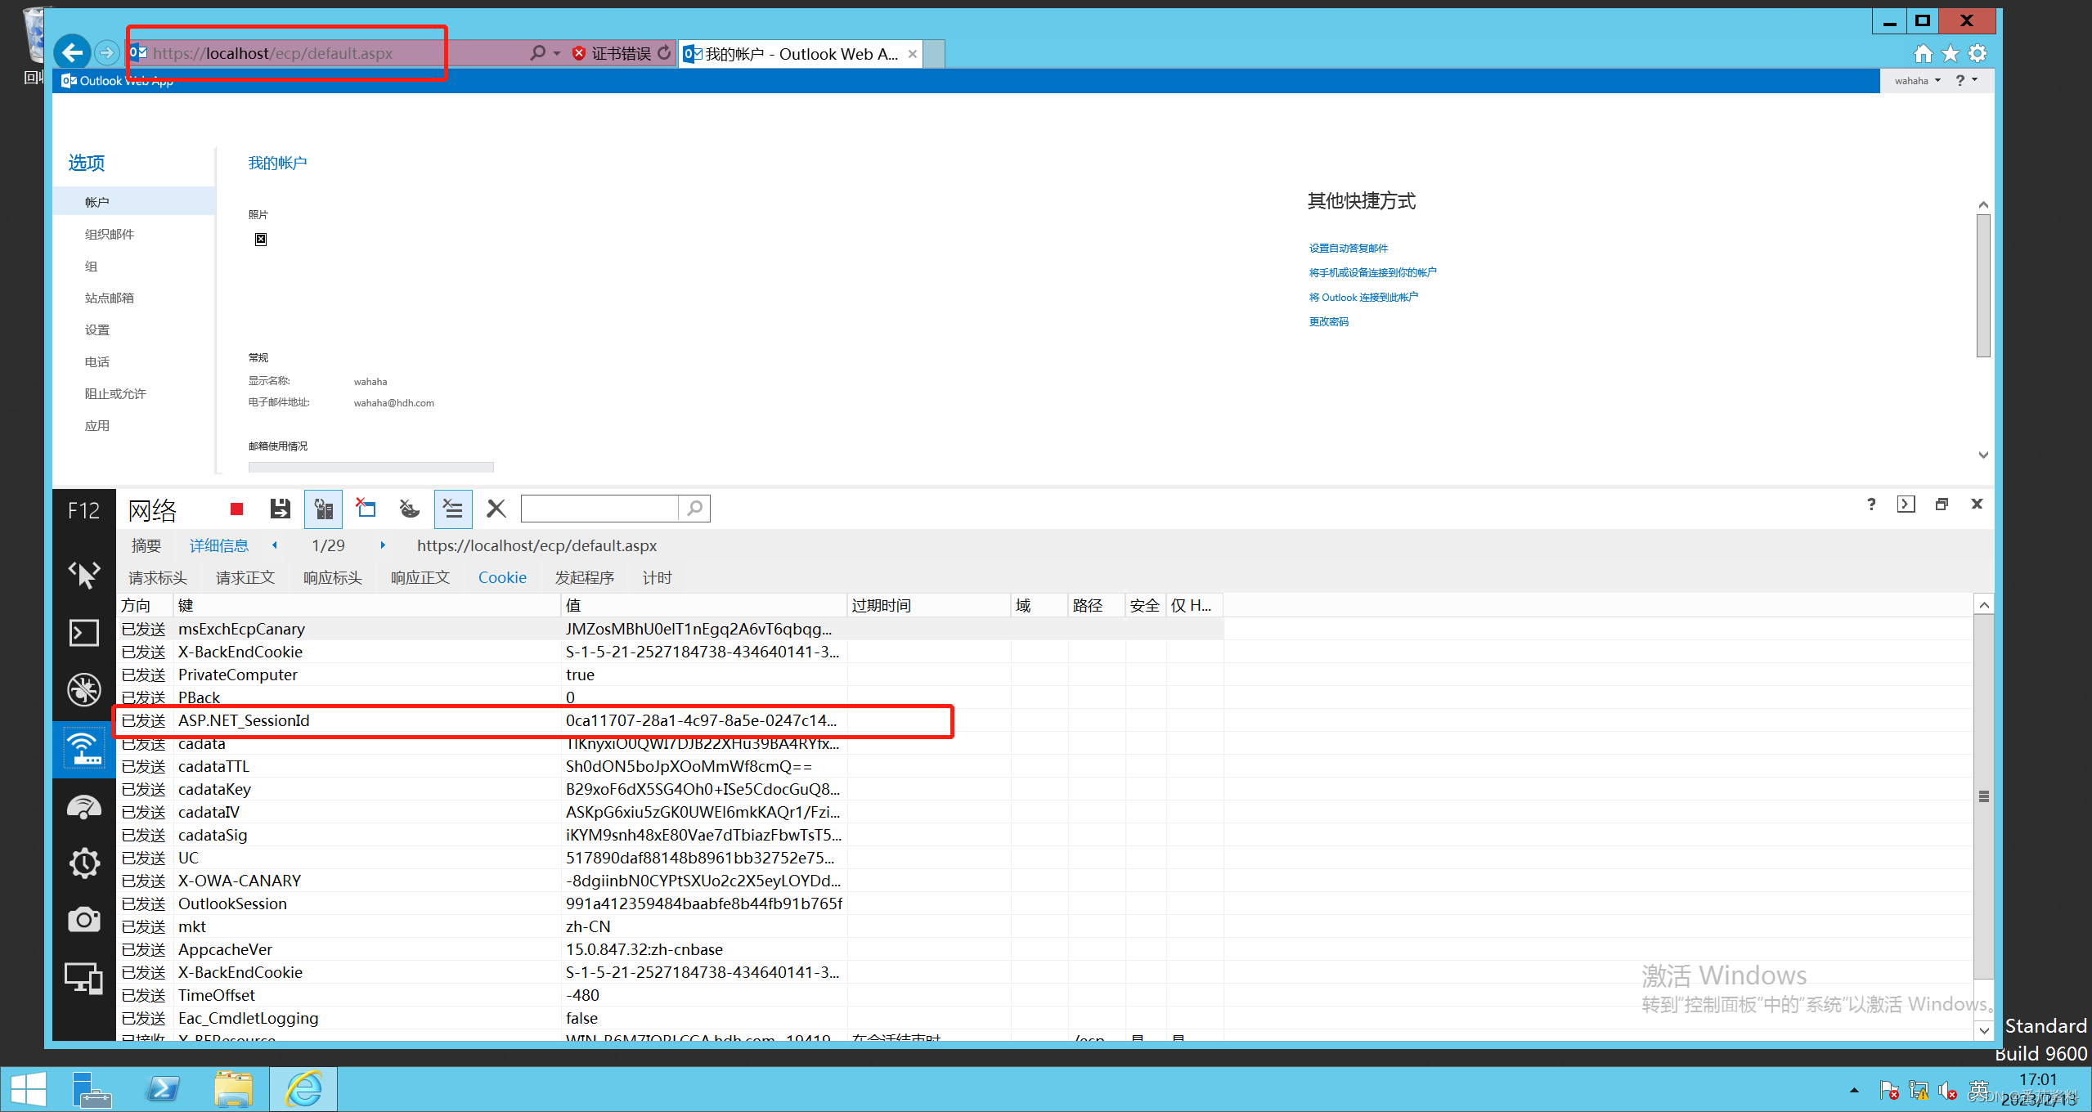Screen dimensions: 2092x1112
Task: Open 计时 timing tab
Action: tap(658, 578)
